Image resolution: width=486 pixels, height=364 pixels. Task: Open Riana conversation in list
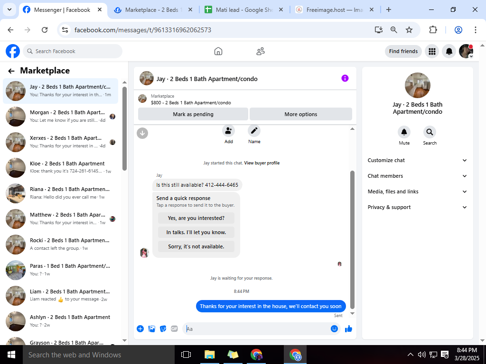pyautogui.click(x=61, y=193)
